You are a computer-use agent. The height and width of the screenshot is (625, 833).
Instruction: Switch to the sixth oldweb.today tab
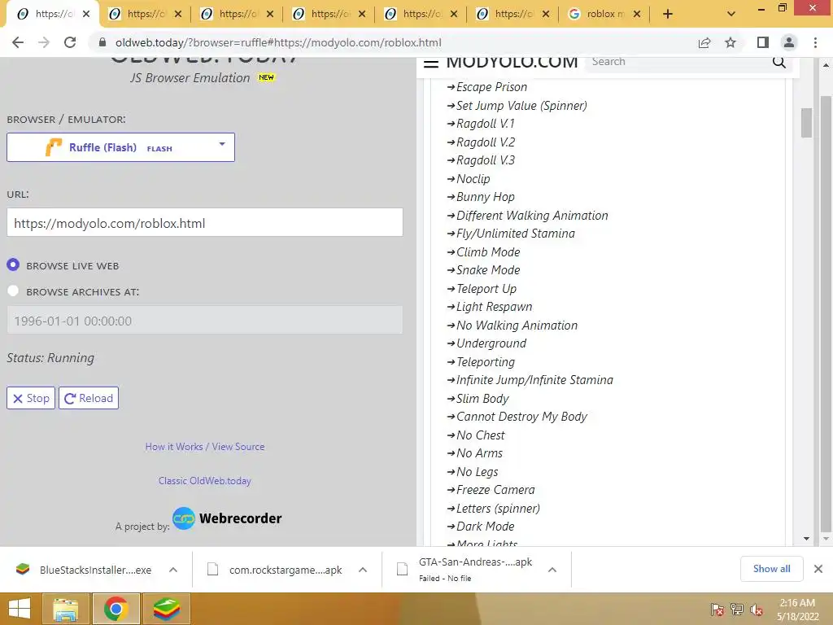click(512, 14)
